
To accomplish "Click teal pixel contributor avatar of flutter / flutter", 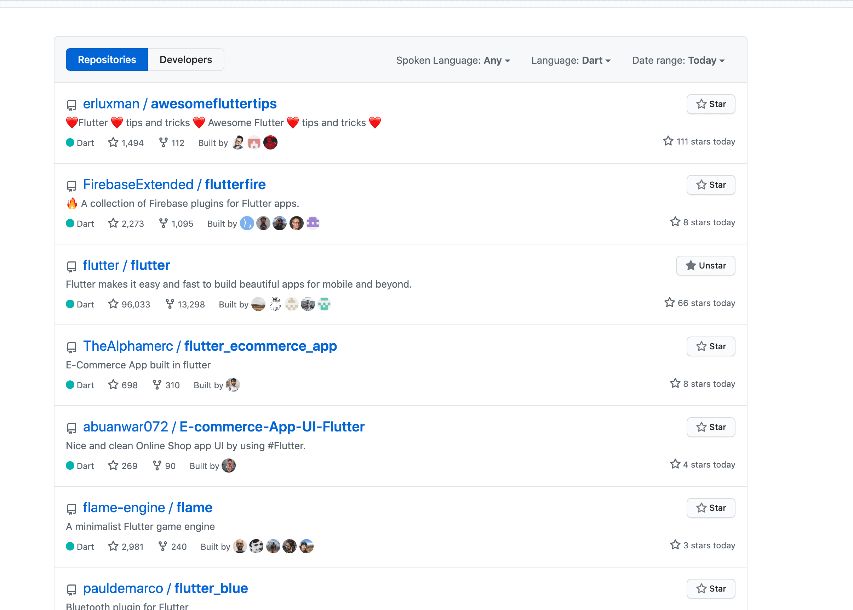I will (324, 304).
